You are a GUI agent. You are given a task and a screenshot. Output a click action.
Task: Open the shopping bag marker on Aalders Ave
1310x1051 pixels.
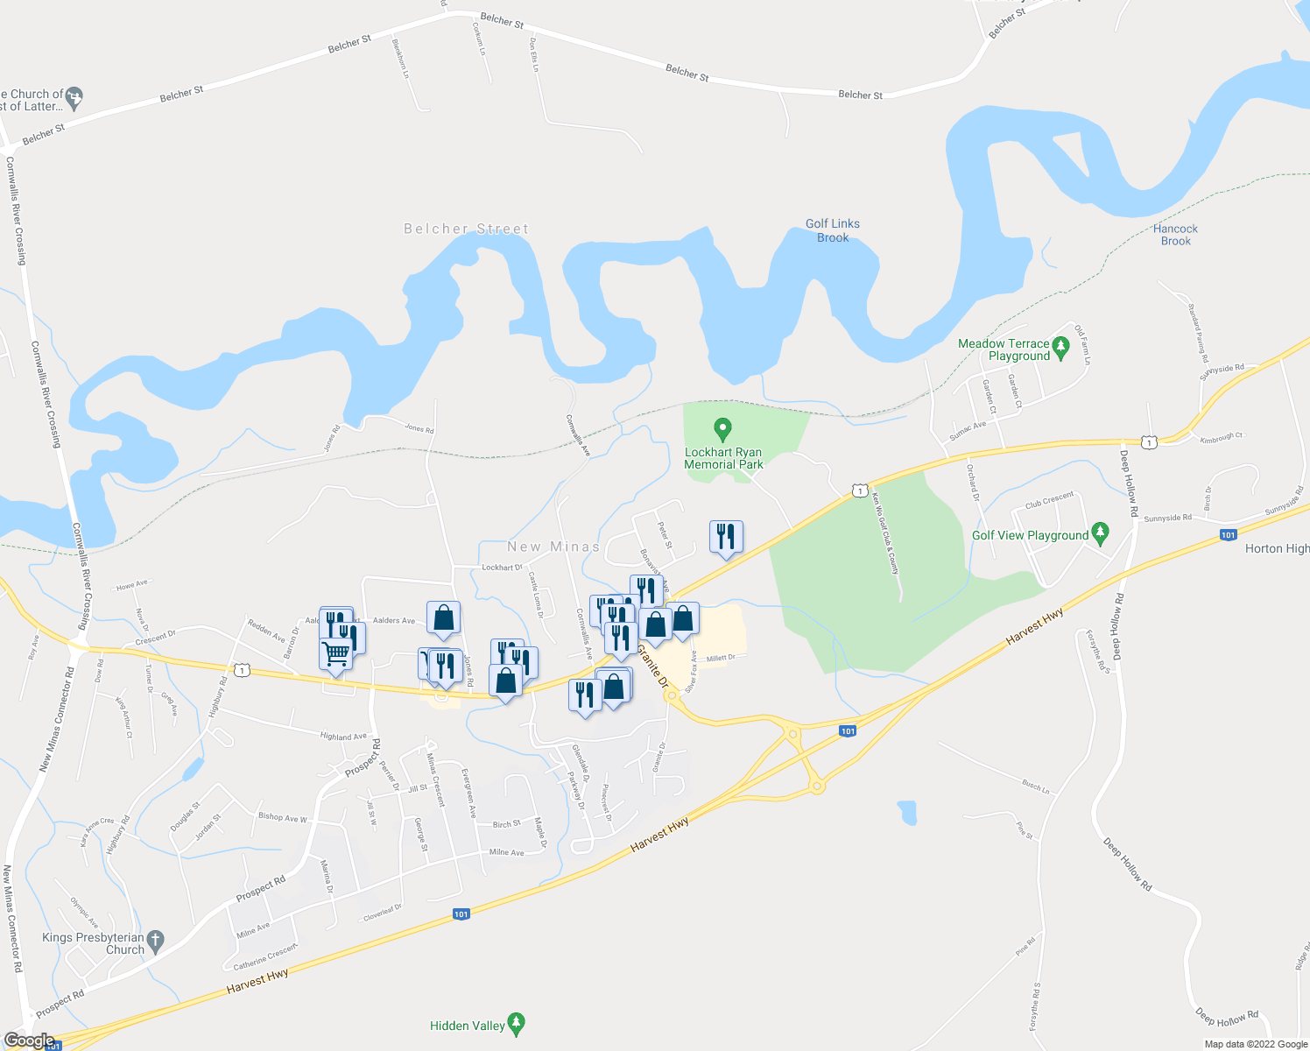click(444, 619)
